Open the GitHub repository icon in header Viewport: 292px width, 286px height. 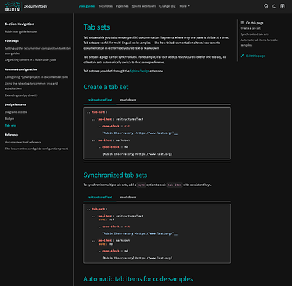click(282, 6)
